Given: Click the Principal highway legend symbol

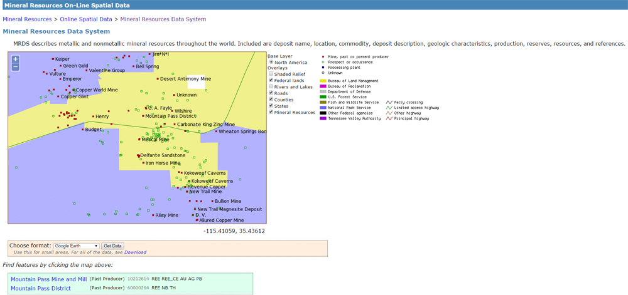Looking at the screenshot, I should (389, 118).
